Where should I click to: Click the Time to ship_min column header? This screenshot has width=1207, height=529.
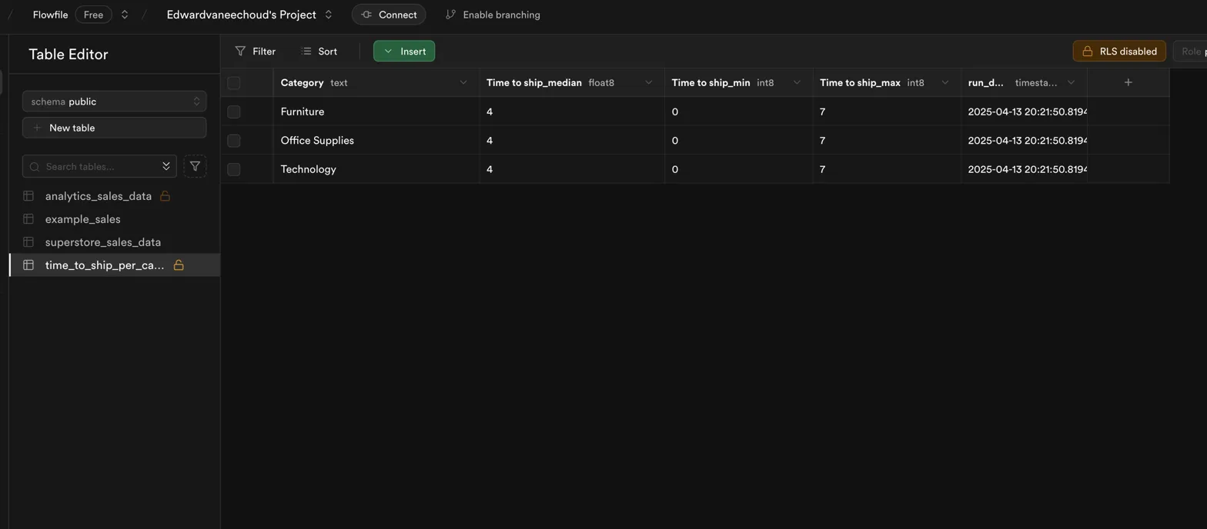(x=739, y=82)
